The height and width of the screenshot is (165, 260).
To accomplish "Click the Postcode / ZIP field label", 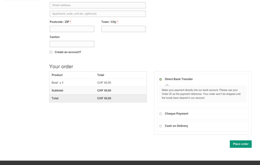I will click(x=59, y=22).
